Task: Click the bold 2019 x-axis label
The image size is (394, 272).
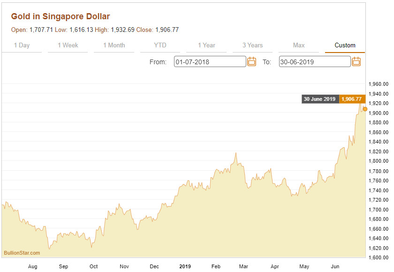Action: pyautogui.click(x=185, y=266)
